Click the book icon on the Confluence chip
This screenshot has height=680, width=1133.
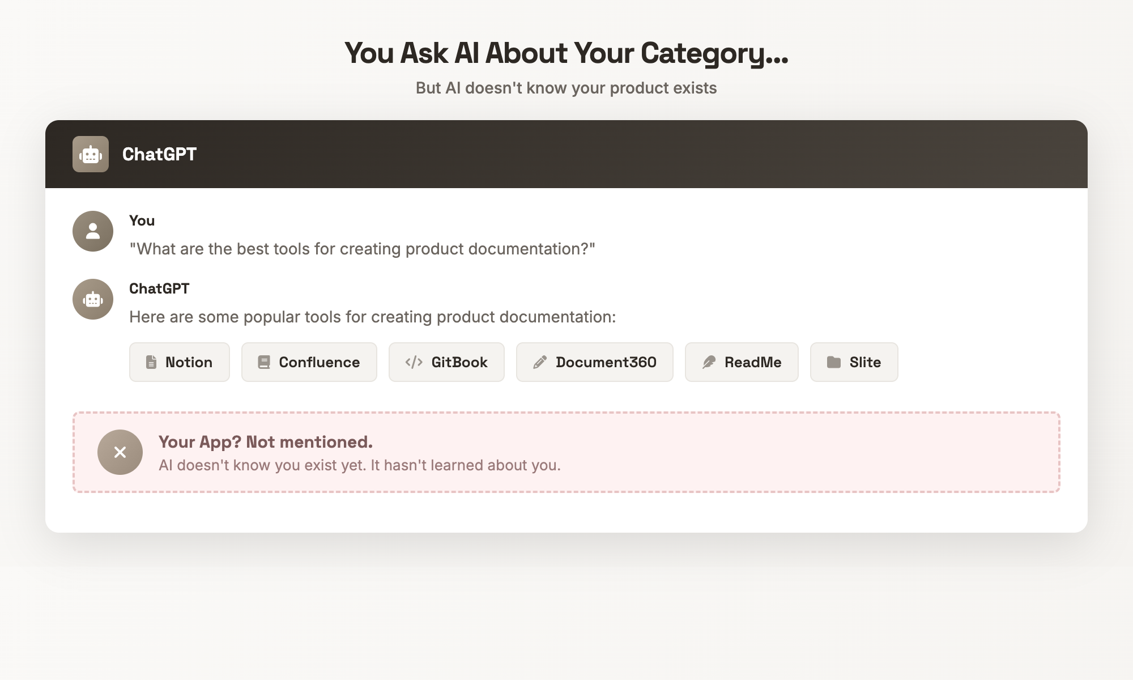click(x=265, y=362)
